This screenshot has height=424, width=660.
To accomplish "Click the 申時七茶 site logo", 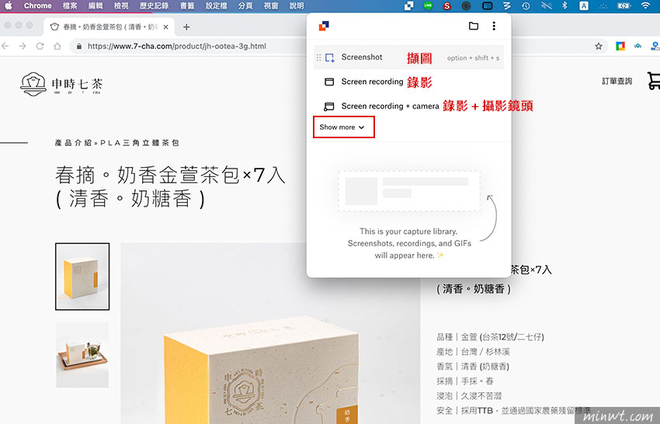I will [x=61, y=84].
